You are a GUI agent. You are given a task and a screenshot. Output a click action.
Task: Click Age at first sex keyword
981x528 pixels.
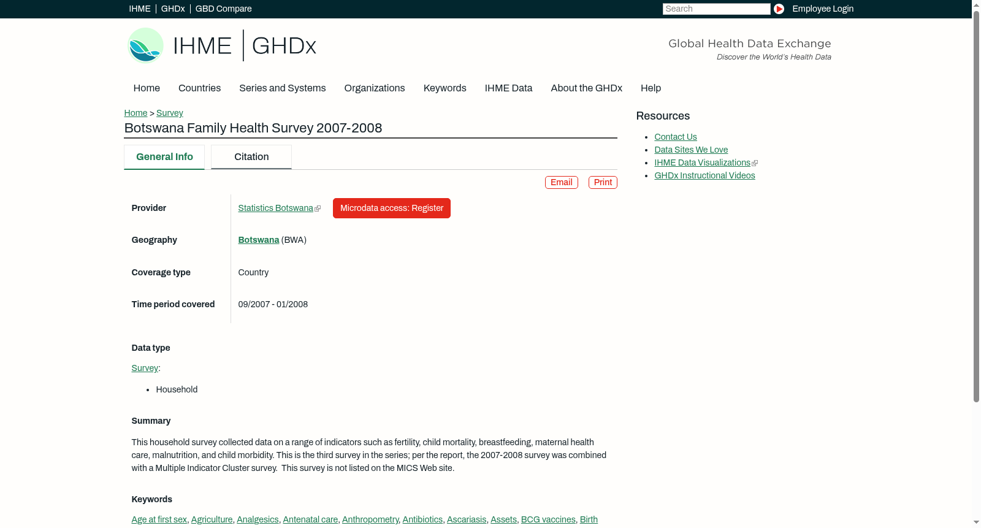(159, 519)
